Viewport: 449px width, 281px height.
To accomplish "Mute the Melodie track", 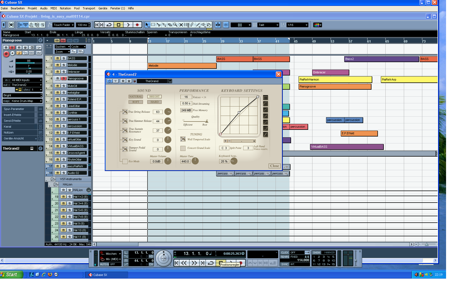I will point(57,65).
